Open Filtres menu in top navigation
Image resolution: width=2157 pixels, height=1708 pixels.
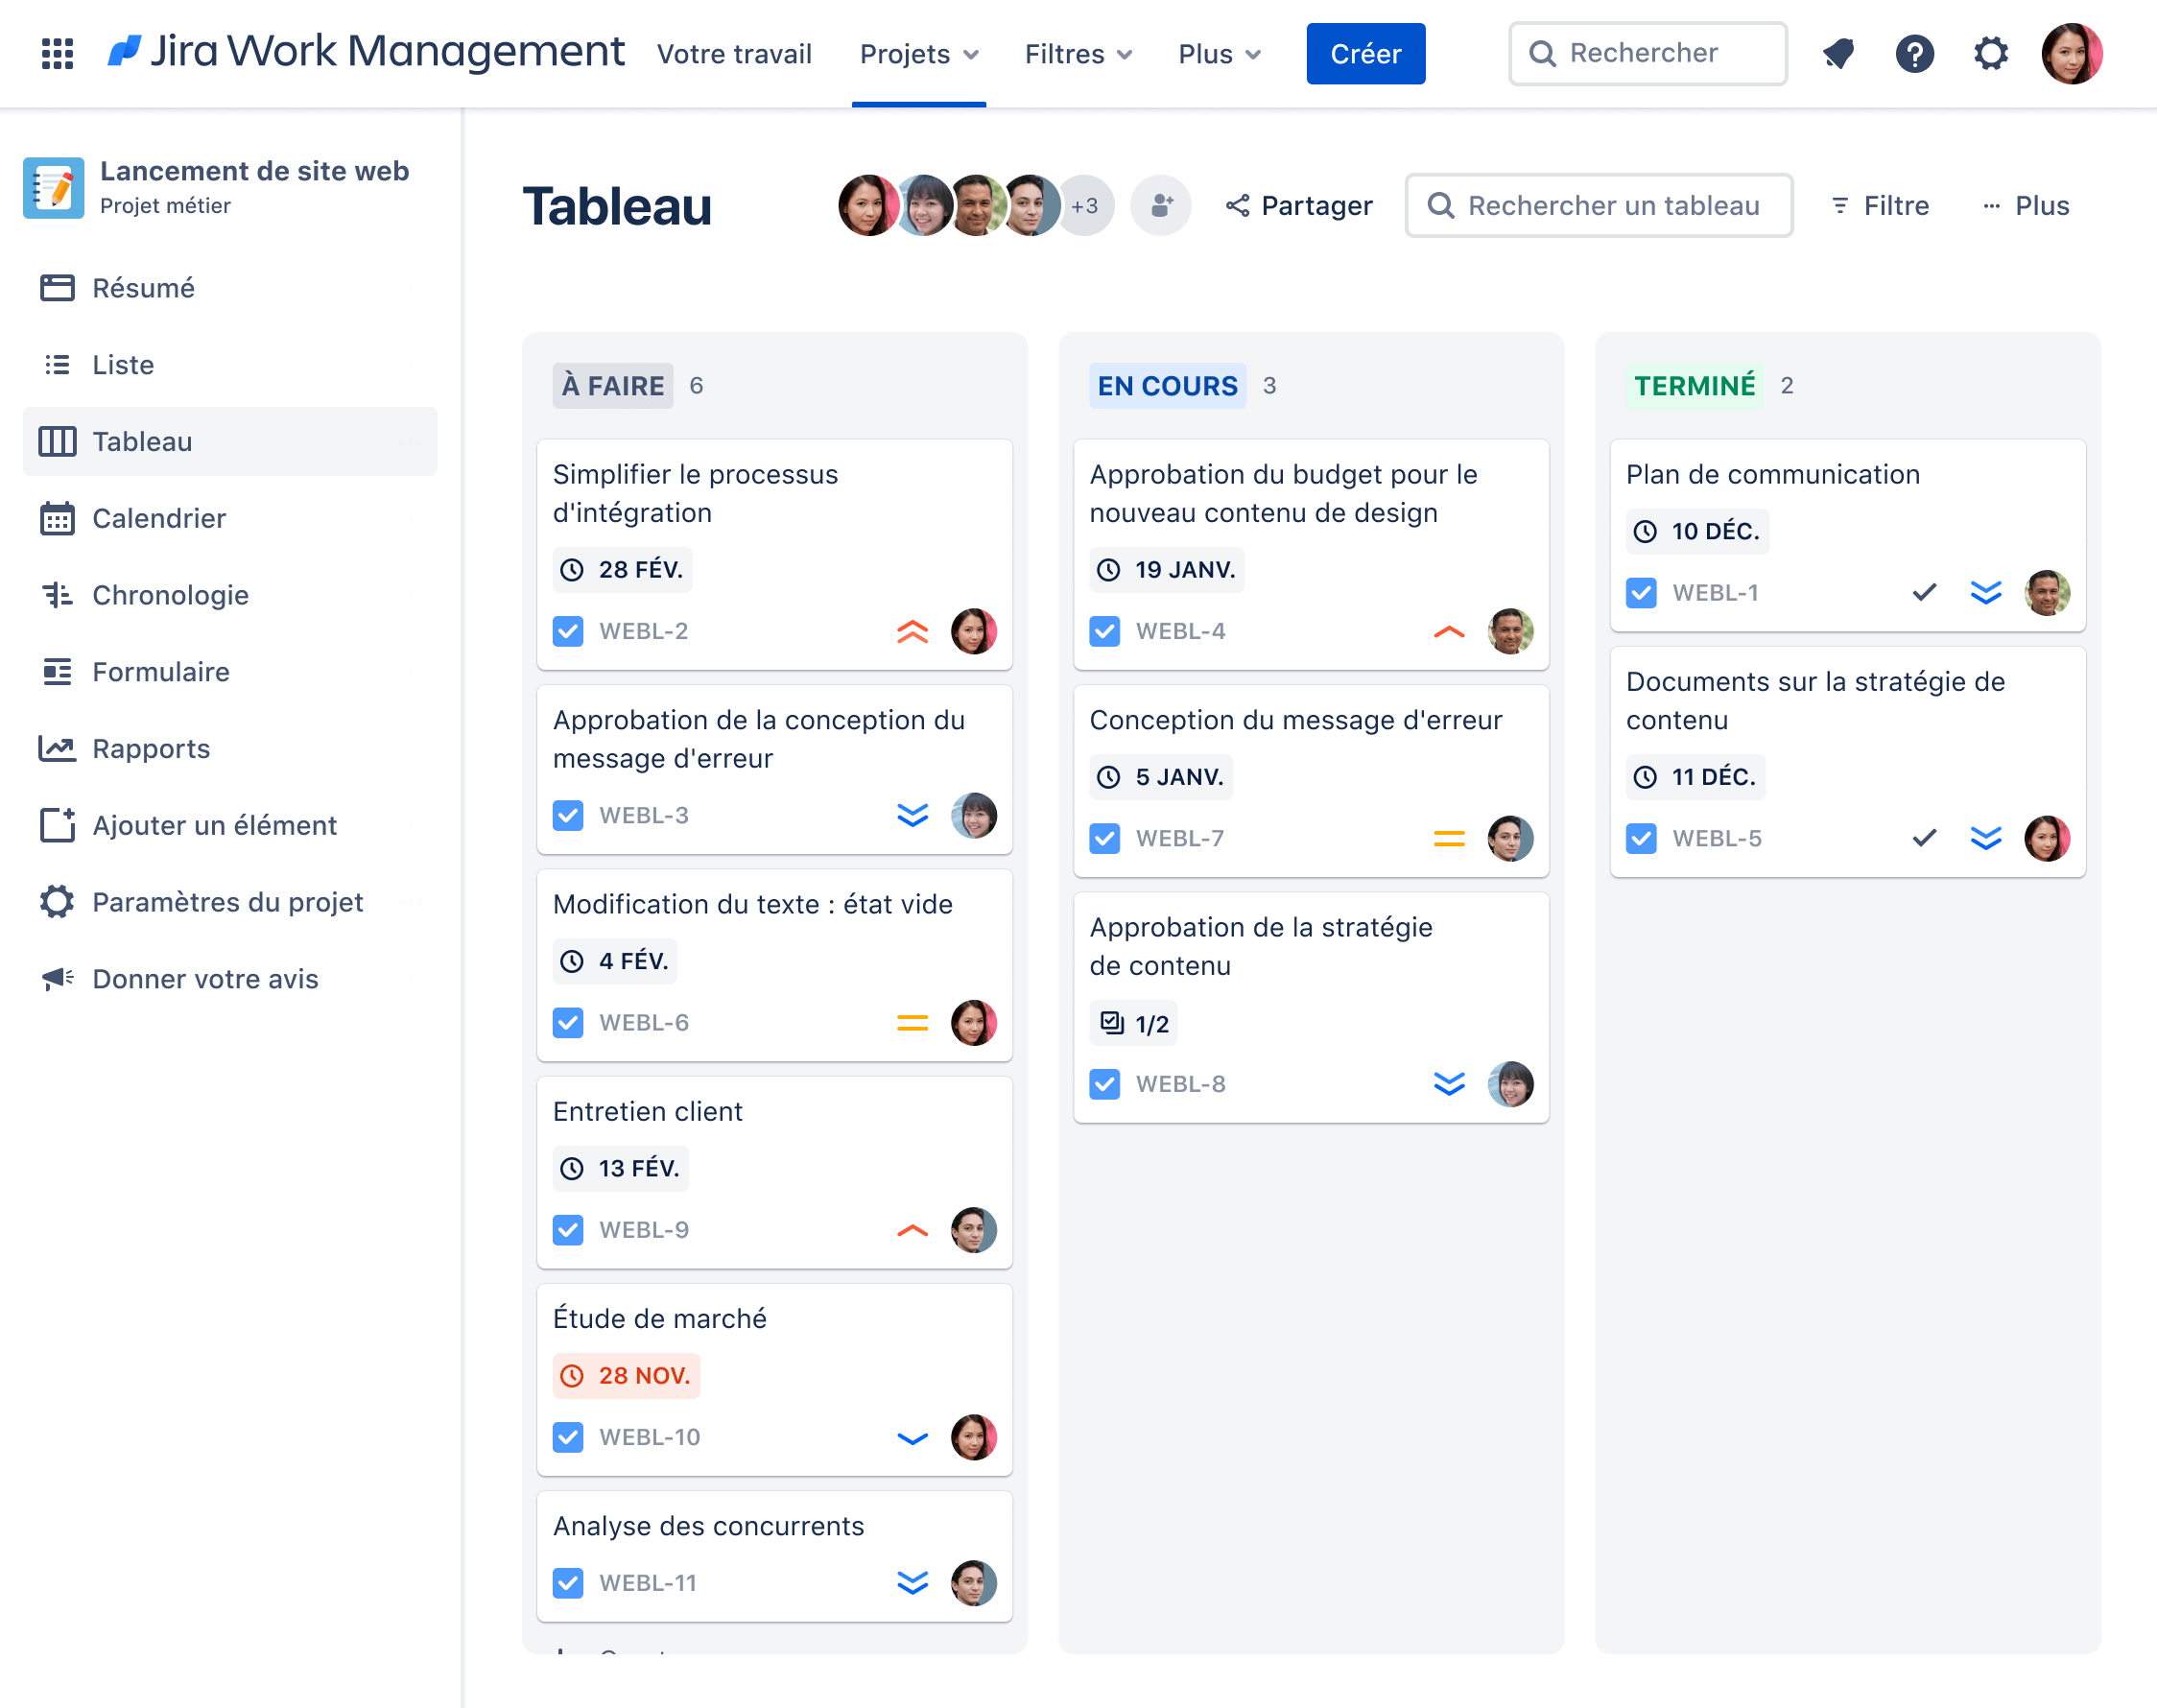pyautogui.click(x=1077, y=53)
